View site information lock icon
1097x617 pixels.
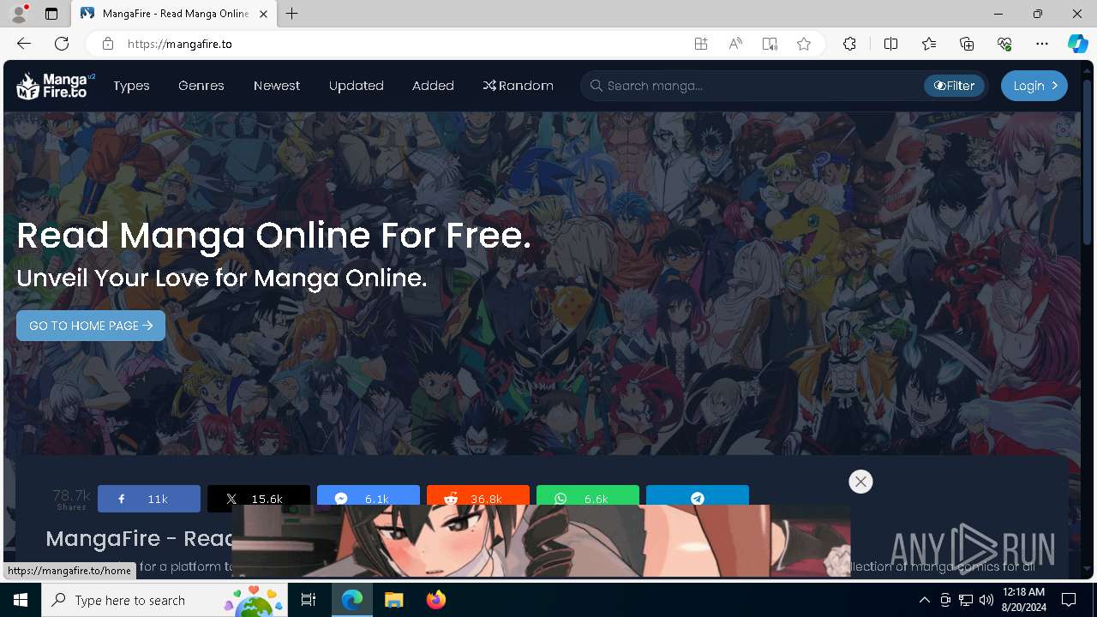point(108,44)
